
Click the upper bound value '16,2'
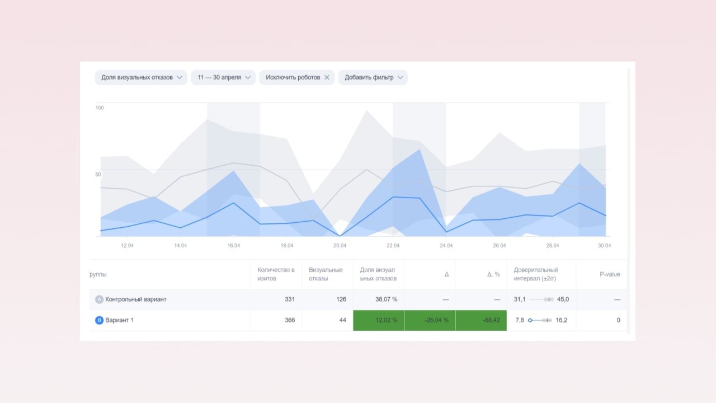pyautogui.click(x=562, y=321)
